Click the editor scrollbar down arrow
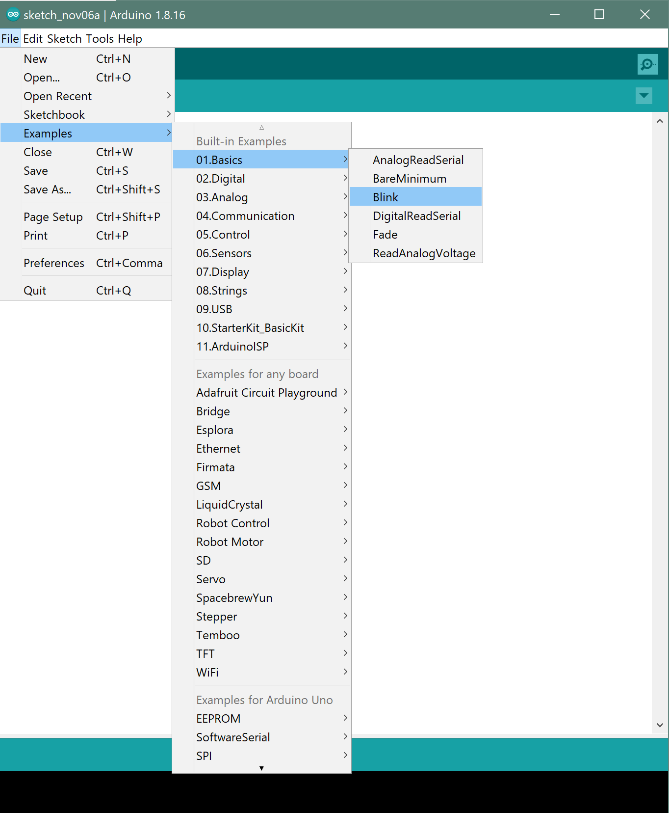This screenshot has width=669, height=813. pyautogui.click(x=660, y=725)
